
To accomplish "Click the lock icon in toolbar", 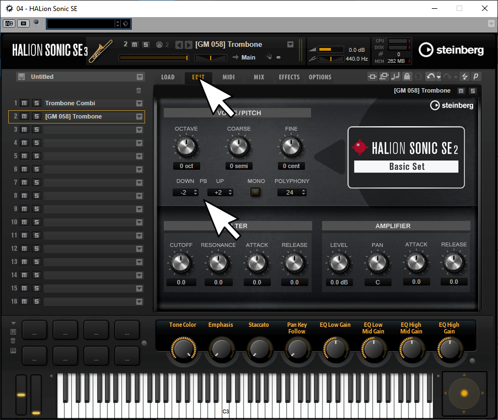I will click(x=407, y=77).
